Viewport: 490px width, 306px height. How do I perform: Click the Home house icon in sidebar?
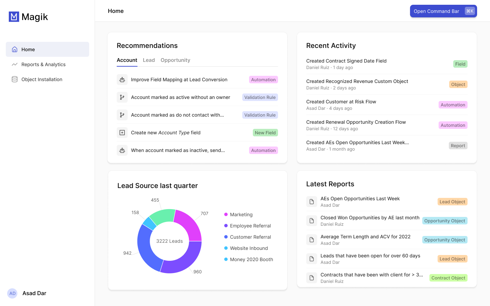(x=15, y=49)
